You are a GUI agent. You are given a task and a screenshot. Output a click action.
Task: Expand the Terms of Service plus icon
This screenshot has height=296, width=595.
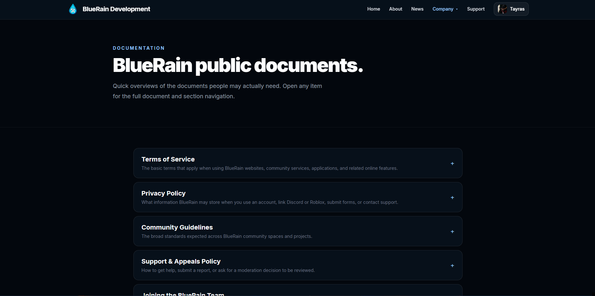452,163
